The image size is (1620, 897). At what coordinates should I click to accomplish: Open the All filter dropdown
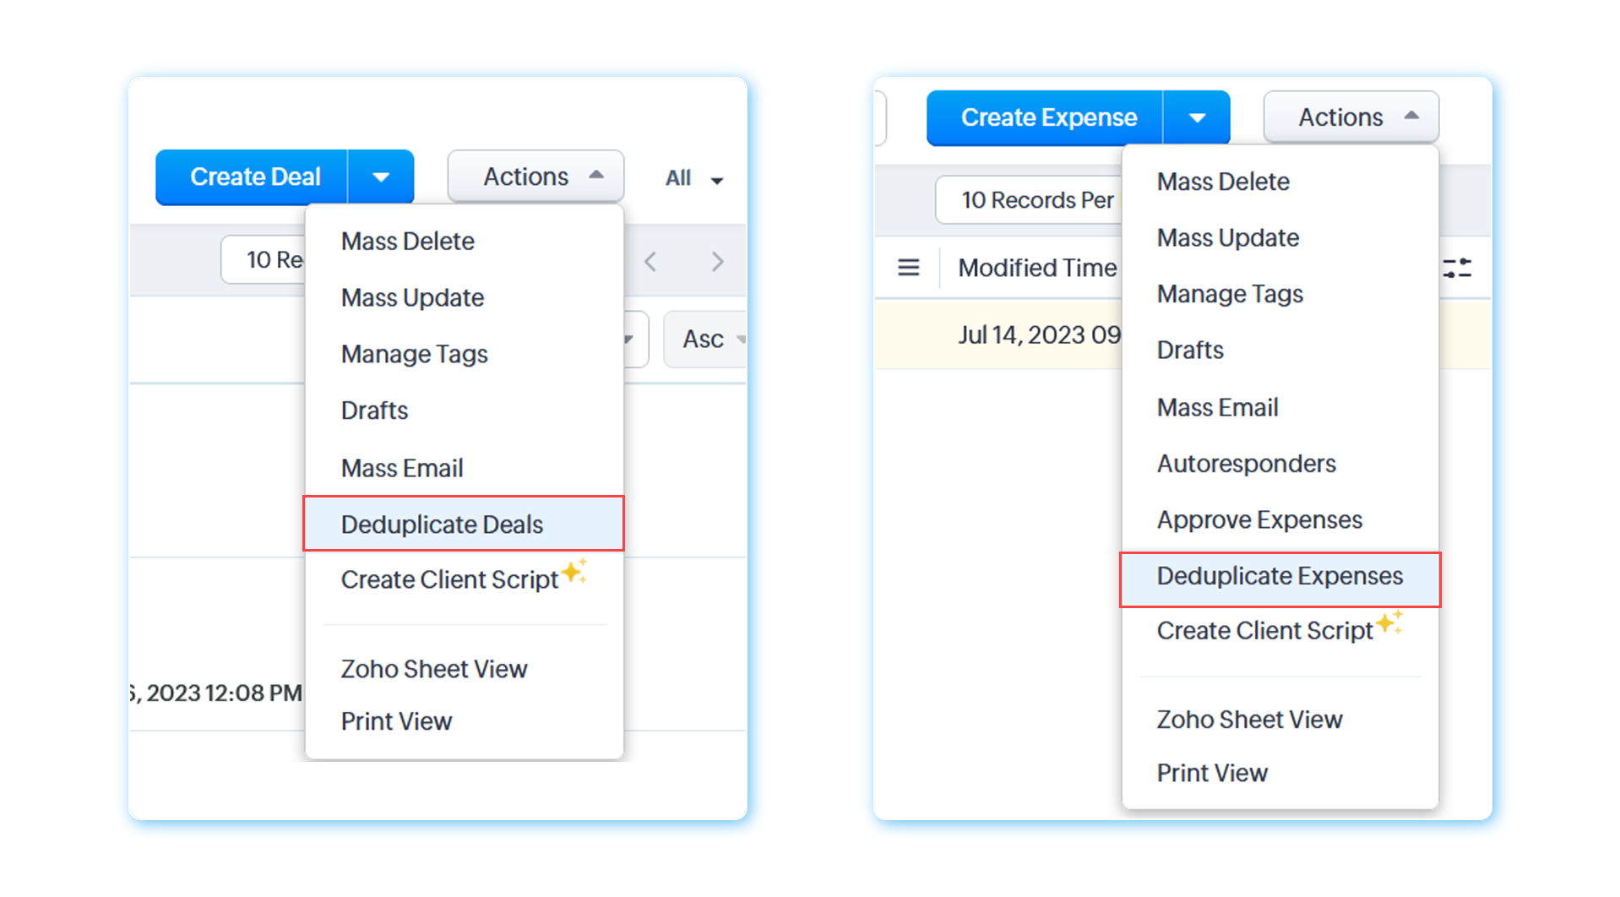point(693,178)
